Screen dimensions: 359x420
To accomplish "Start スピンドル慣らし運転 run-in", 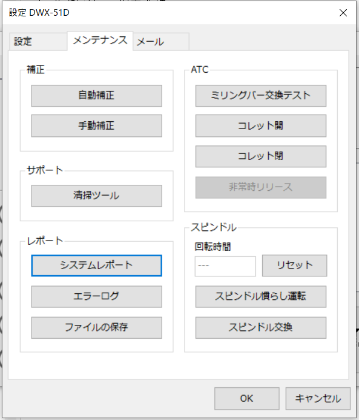I will coord(261,296).
